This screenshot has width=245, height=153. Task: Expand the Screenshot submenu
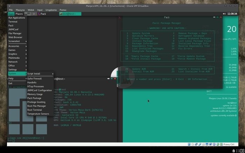pos(17,41)
